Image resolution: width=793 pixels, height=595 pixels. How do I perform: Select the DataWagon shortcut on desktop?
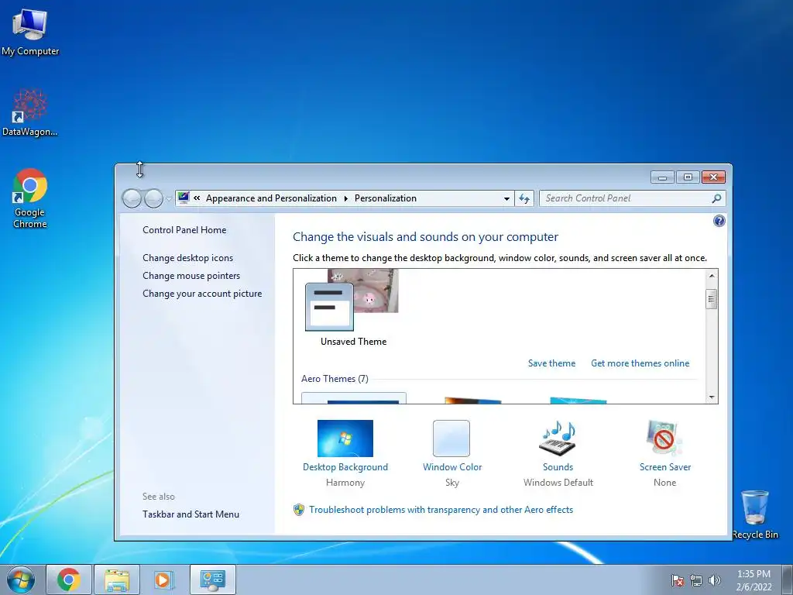[30, 112]
